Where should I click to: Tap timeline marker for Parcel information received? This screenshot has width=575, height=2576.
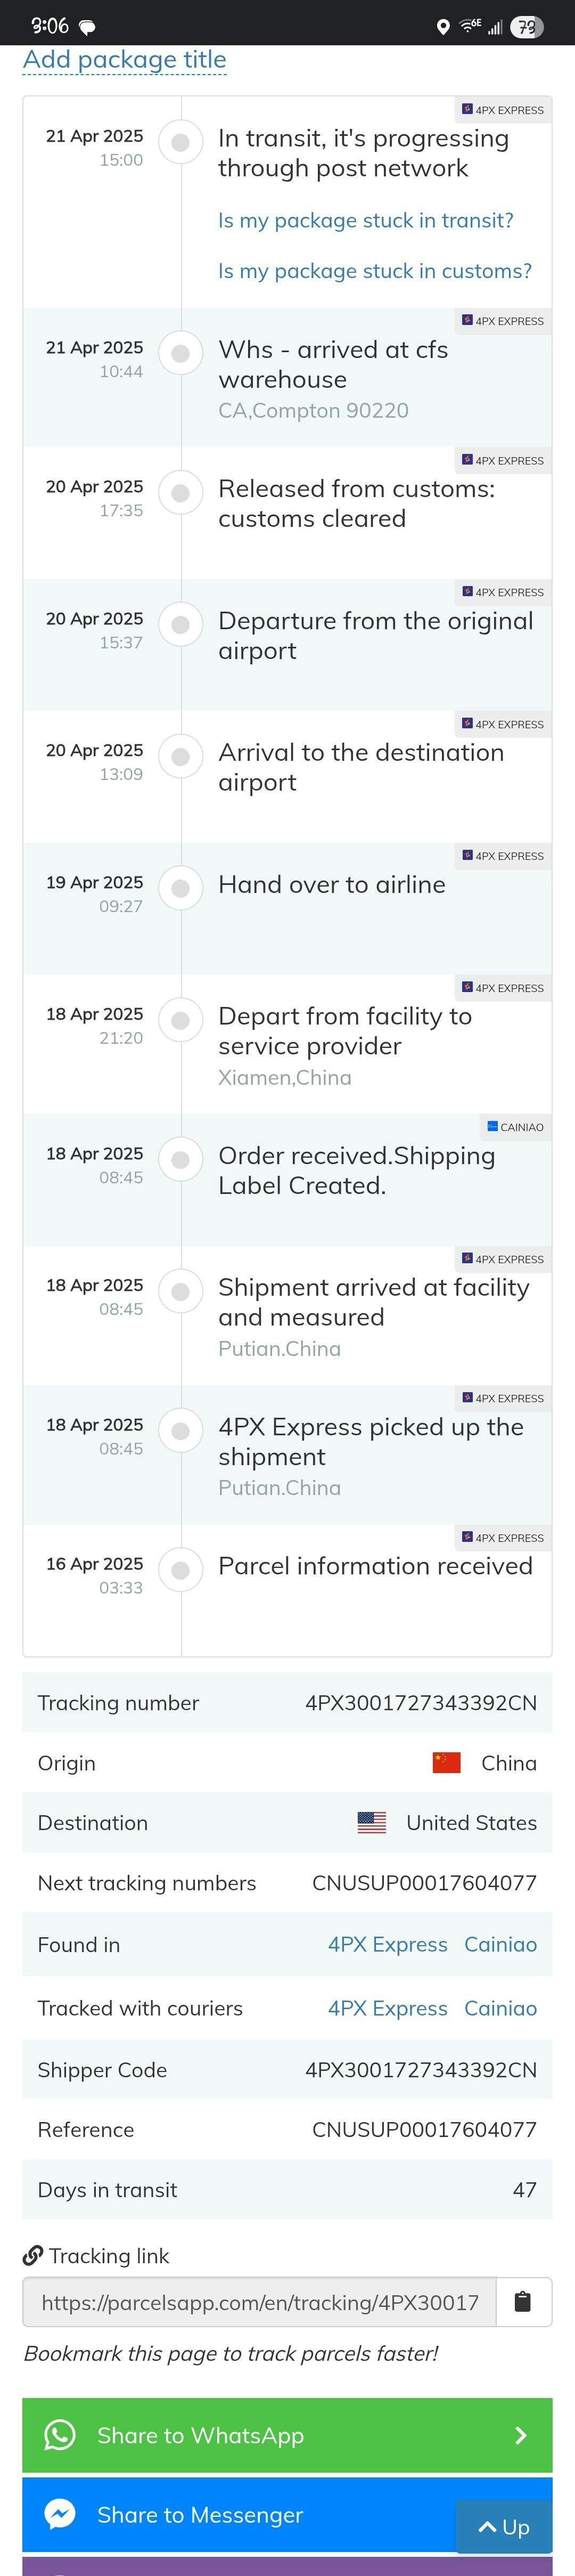pyautogui.click(x=181, y=1570)
